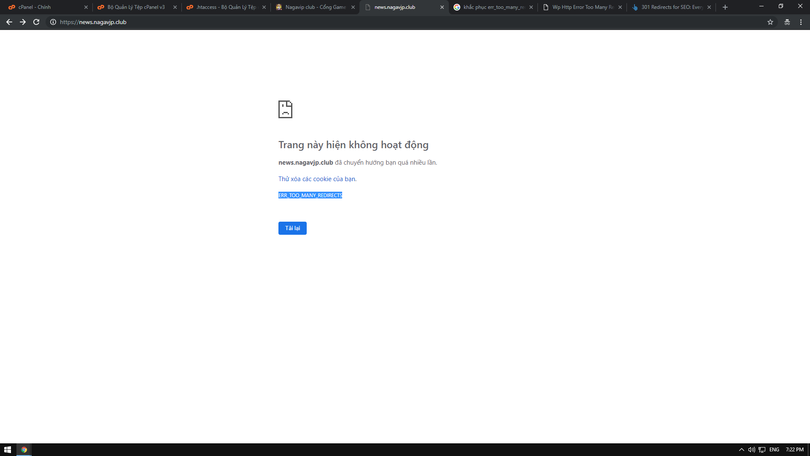810x456 pixels.
Task: Reload the page with refresh icon
Action: 36,22
